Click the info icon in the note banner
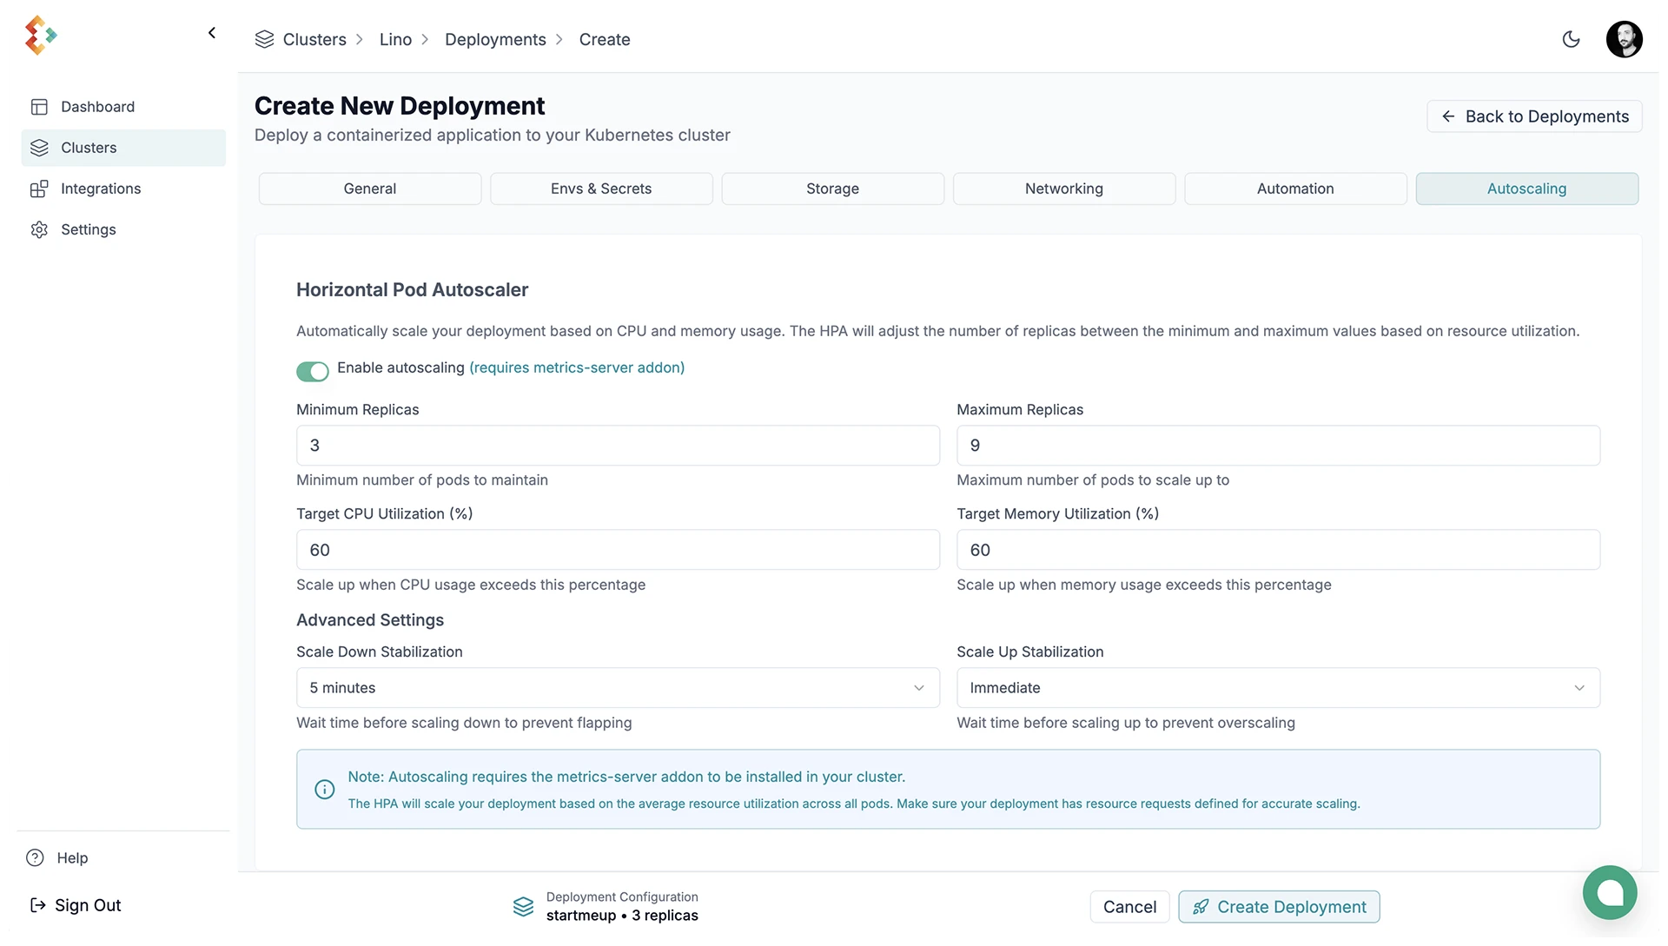Viewport: 1668px width, 946px height. pos(324,789)
